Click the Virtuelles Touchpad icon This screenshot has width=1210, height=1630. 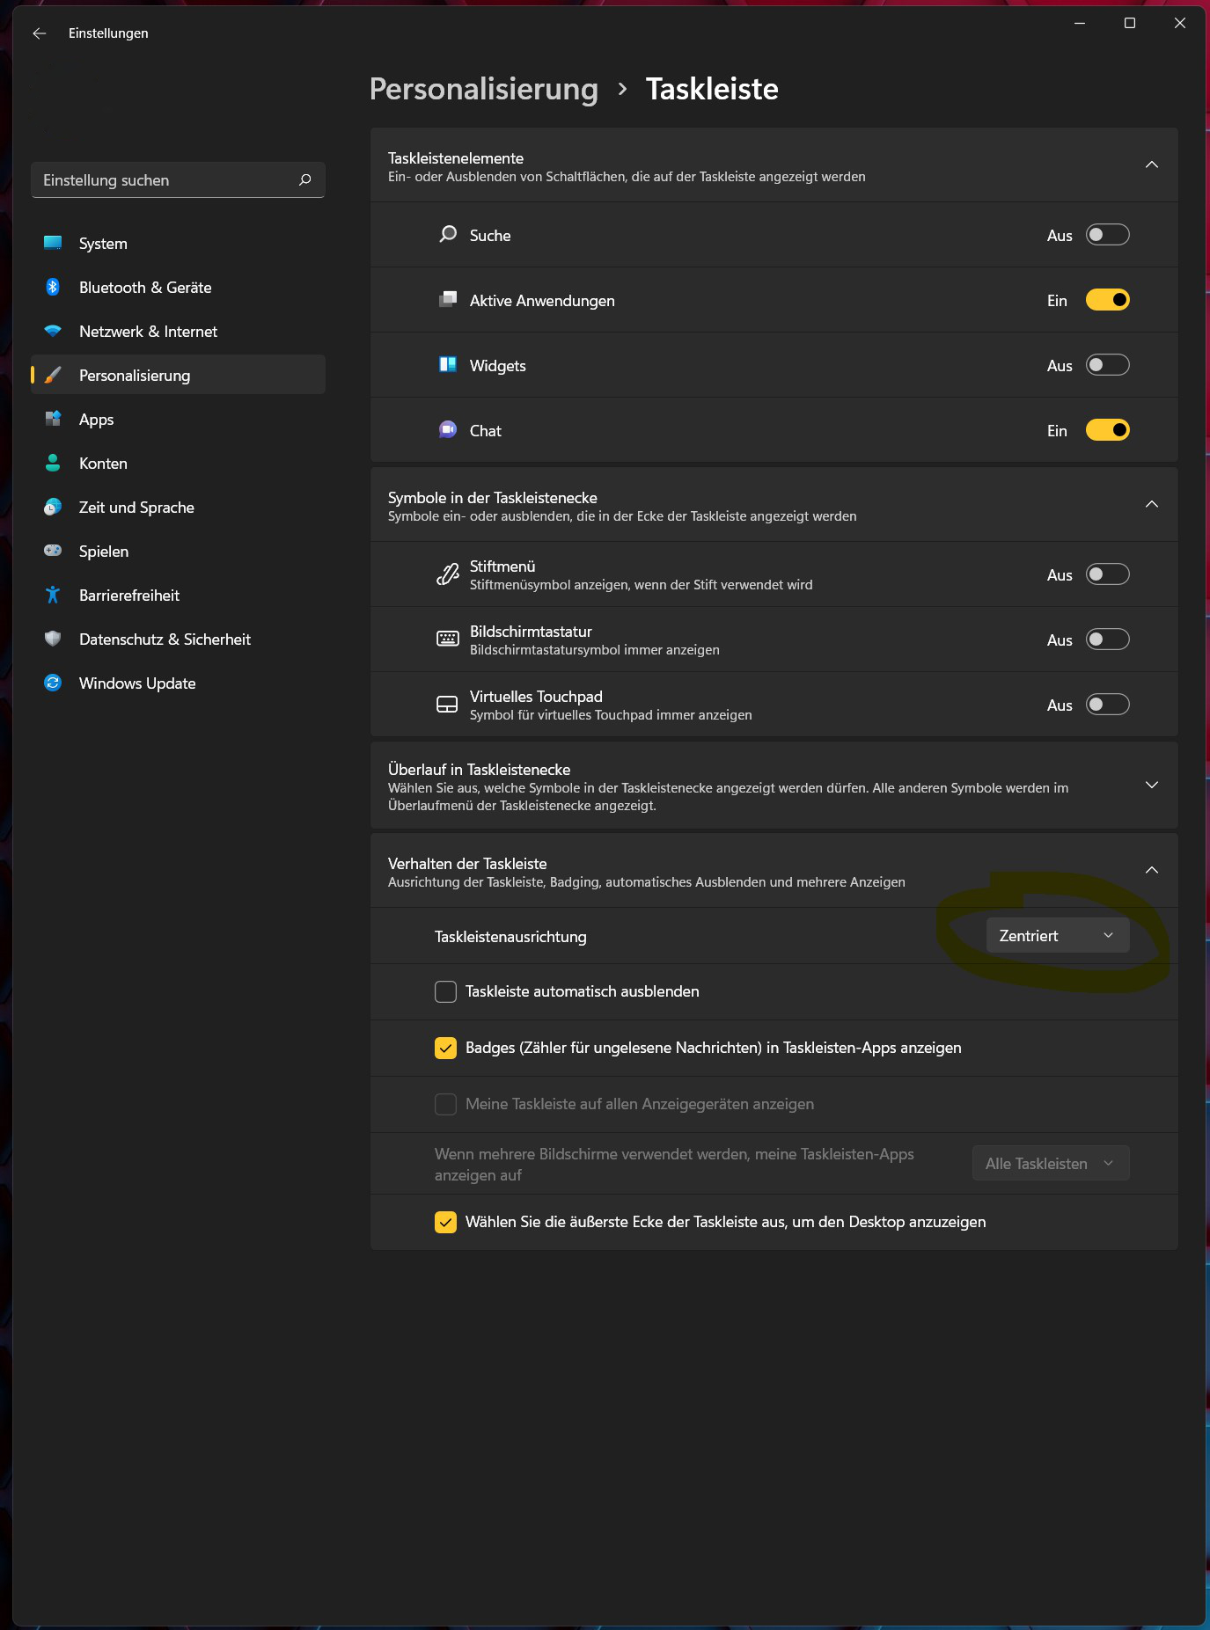(x=448, y=705)
